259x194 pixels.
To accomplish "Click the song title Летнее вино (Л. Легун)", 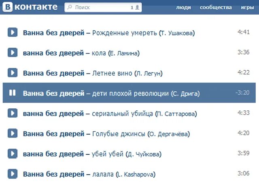I will (x=127, y=73).
